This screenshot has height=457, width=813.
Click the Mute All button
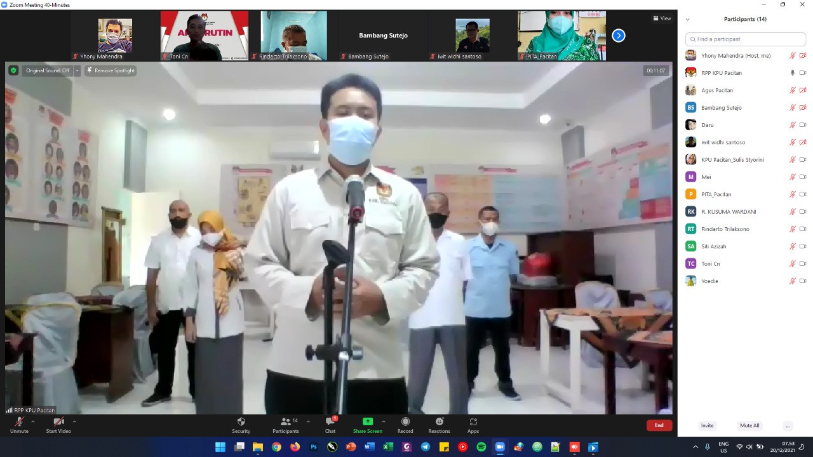pos(749,425)
